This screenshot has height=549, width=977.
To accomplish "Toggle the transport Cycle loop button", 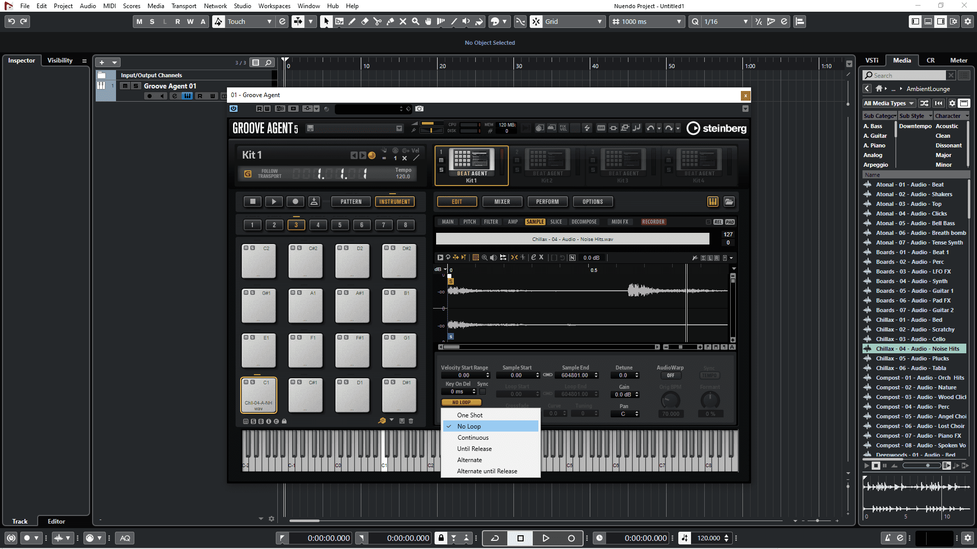I will point(495,538).
